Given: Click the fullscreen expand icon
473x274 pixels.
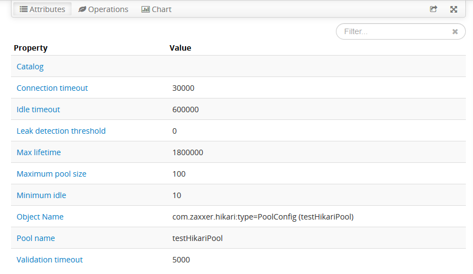Looking at the screenshot, I should click(x=454, y=9).
